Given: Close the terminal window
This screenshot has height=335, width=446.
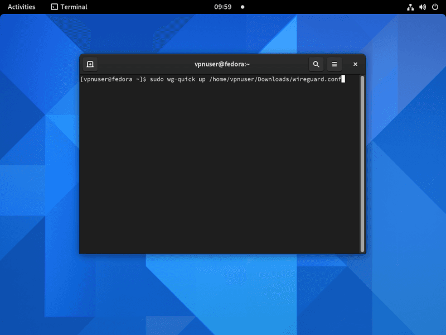Looking at the screenshot, I should [x=355, y=64].
